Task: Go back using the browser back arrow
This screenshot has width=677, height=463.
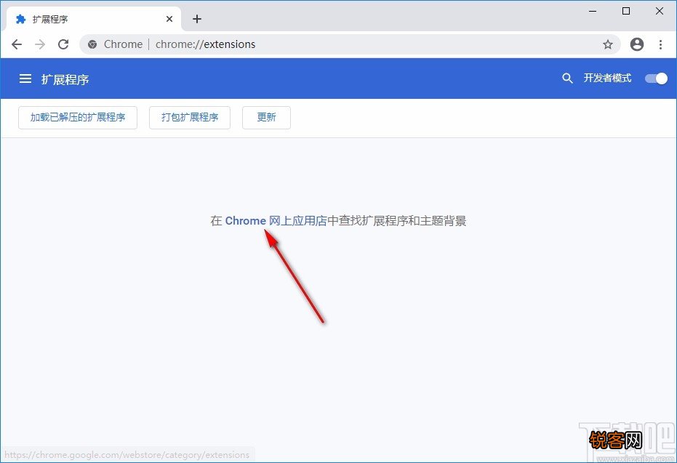Action: [x=17, y=44]
